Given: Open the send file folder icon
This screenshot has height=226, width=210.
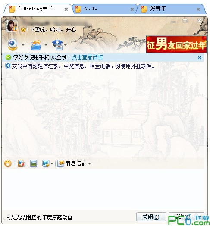Looking at the screenshot, I should (36, 45).
